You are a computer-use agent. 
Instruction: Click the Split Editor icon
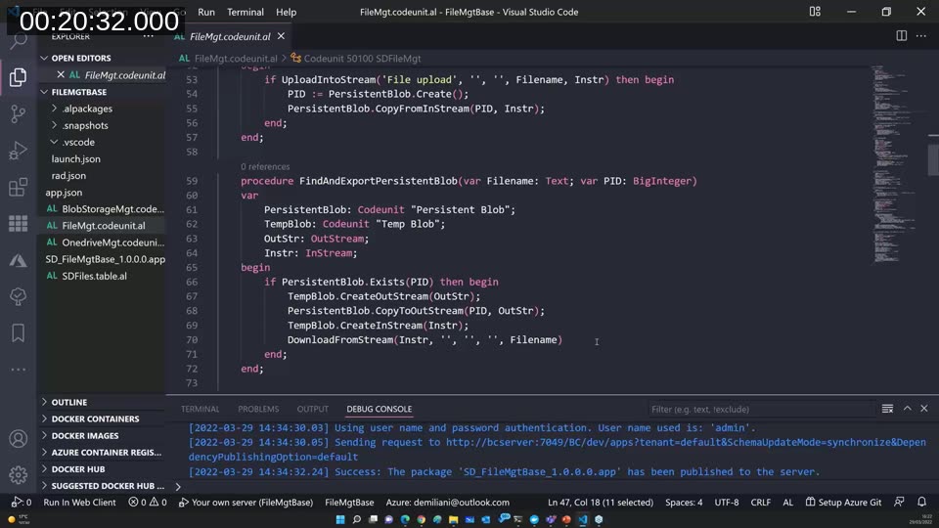[901, 36]
